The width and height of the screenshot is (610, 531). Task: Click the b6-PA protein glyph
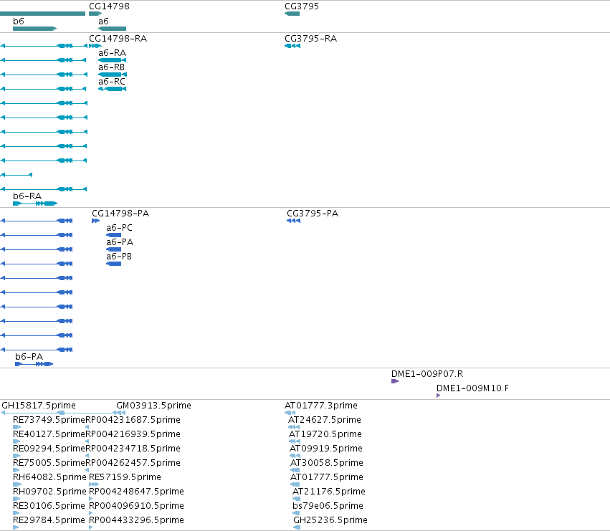[34, 364]
